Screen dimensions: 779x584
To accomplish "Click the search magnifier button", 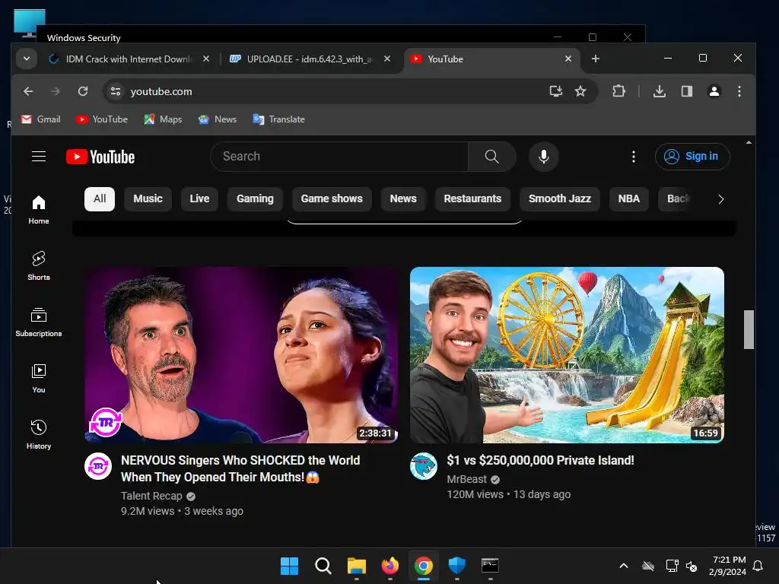I will coord(491,157).
